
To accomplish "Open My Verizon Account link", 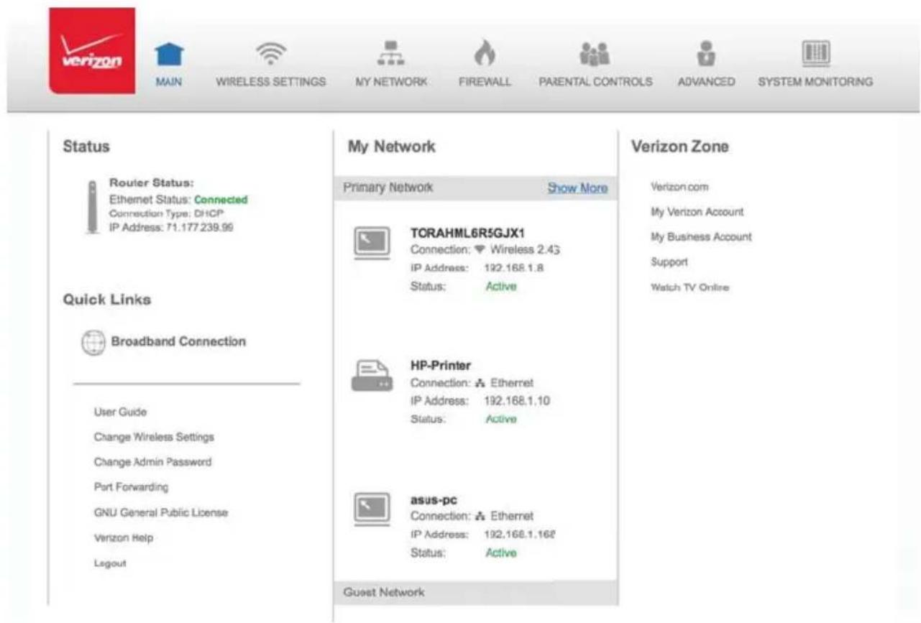I will [697, 212].
